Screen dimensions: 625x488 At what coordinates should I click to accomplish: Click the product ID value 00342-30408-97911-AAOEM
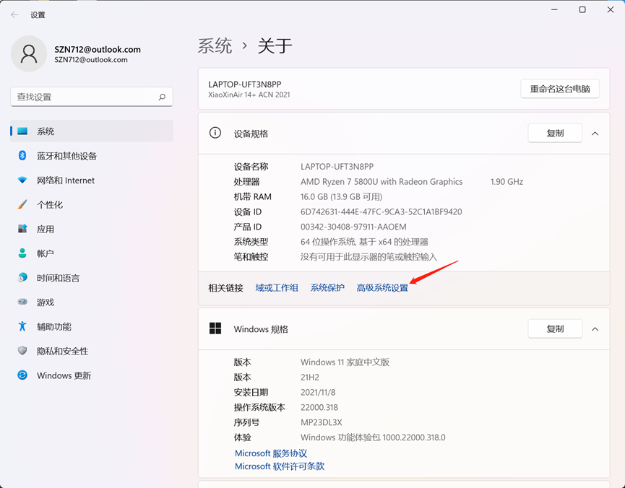point(353,227)
